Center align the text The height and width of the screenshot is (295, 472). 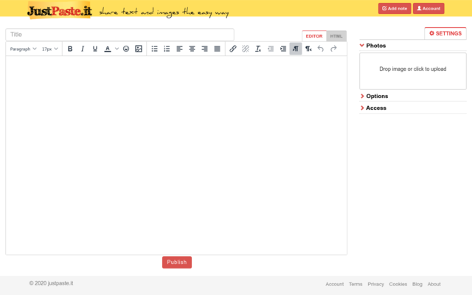(192, 49)
